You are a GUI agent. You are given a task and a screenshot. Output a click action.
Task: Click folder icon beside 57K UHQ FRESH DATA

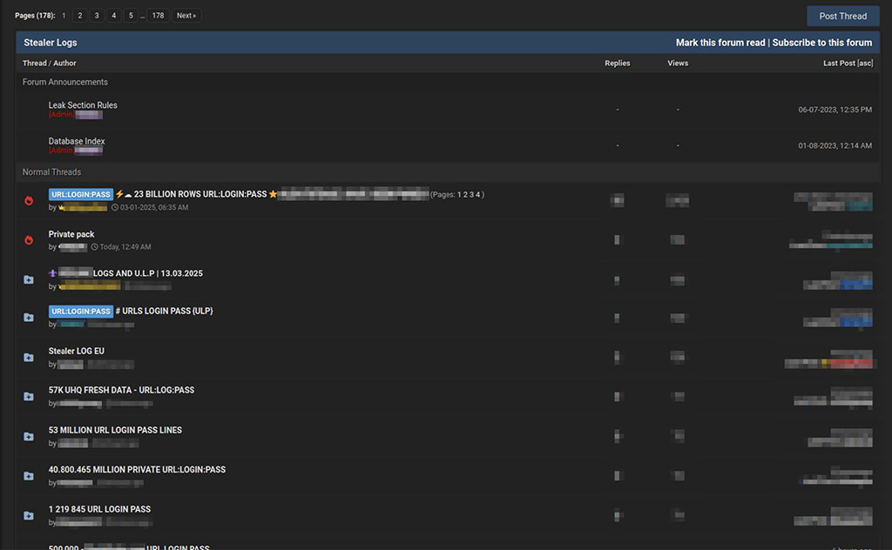(29, 397)
